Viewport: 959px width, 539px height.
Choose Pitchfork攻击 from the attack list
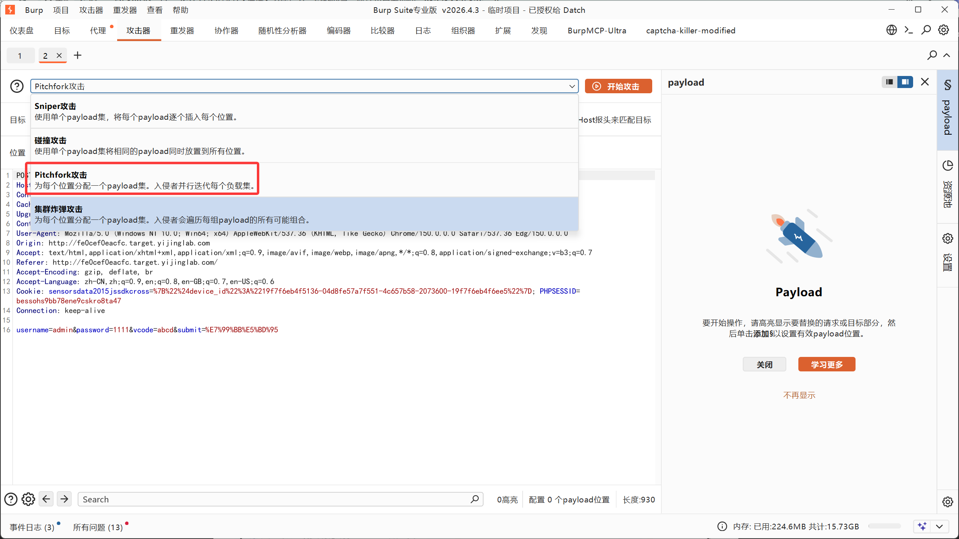point(304,180)
